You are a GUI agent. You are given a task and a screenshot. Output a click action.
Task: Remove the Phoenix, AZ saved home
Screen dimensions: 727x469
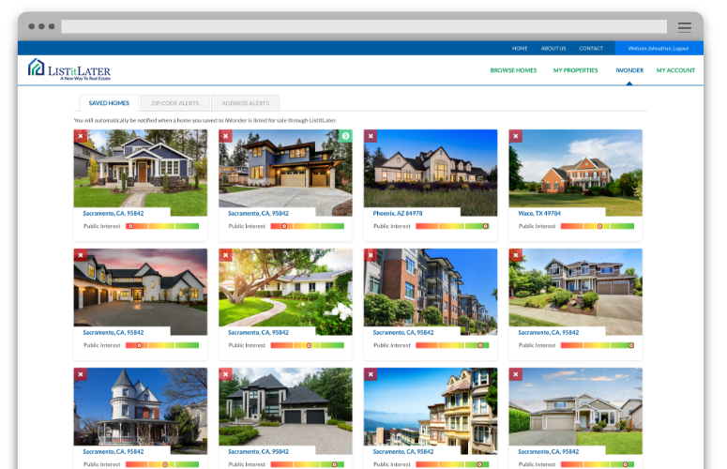tap(371, 136)
